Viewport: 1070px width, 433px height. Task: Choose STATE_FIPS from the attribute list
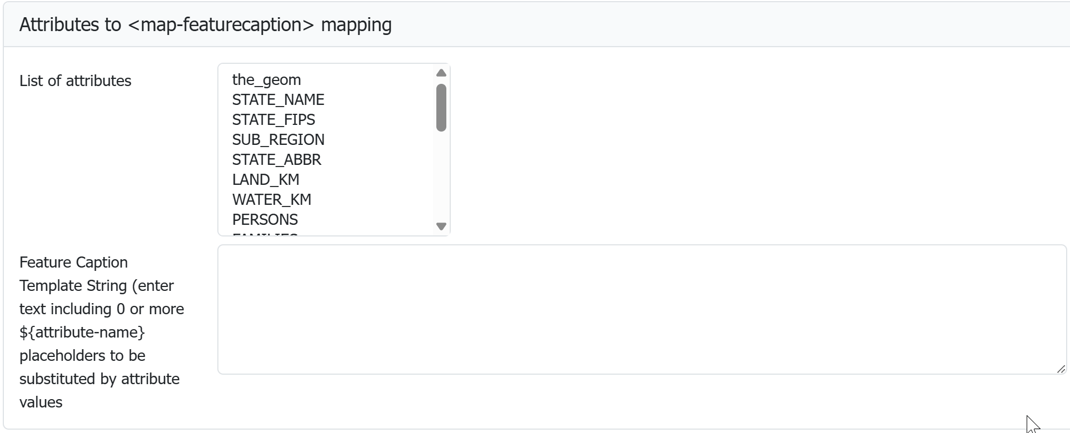click(x=273, y=120)
